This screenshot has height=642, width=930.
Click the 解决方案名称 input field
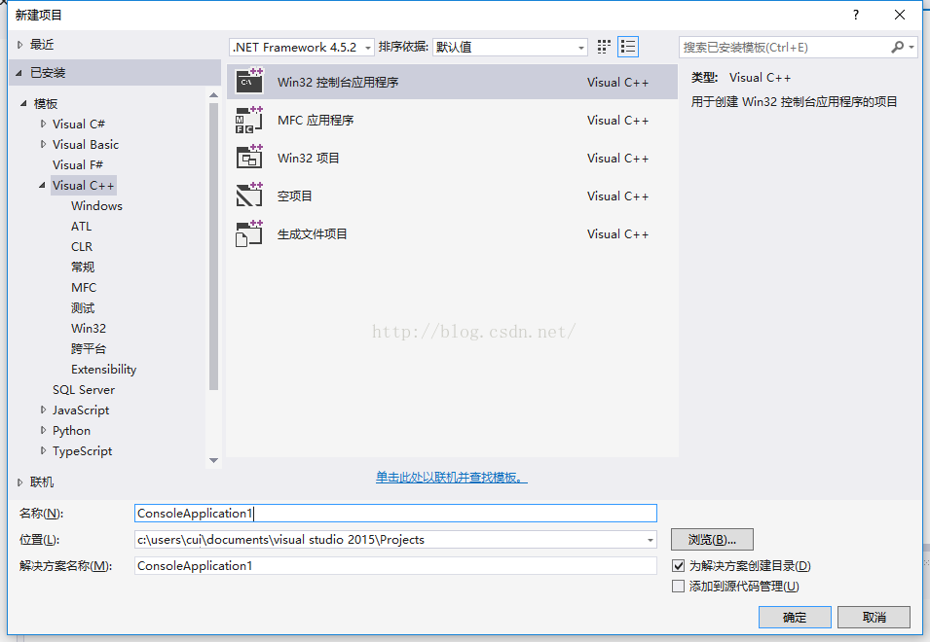tap(395, 565)
